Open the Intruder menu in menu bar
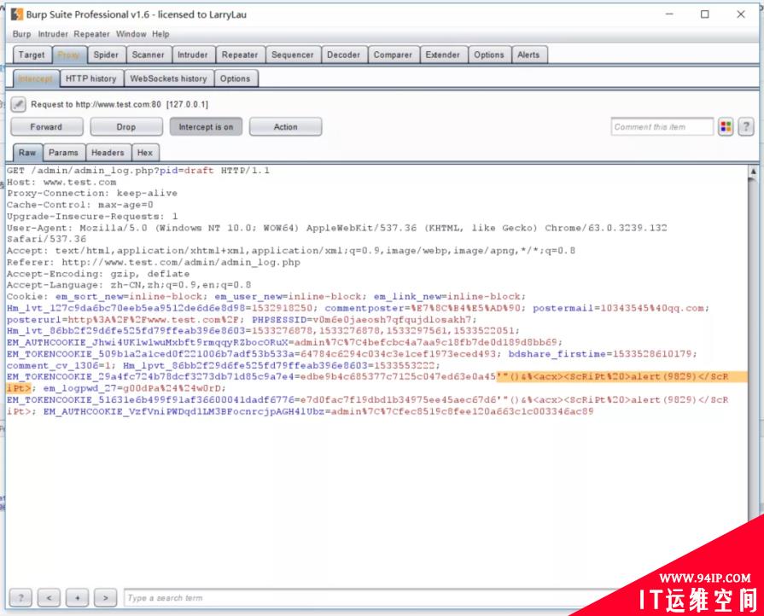 (53, 34)
